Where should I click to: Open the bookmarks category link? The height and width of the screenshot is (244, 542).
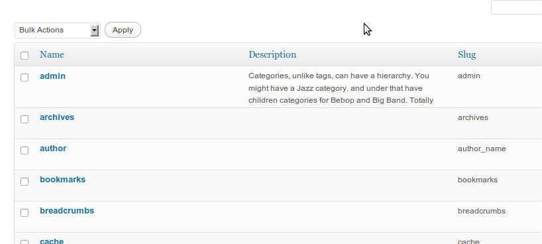click(62, 180)
